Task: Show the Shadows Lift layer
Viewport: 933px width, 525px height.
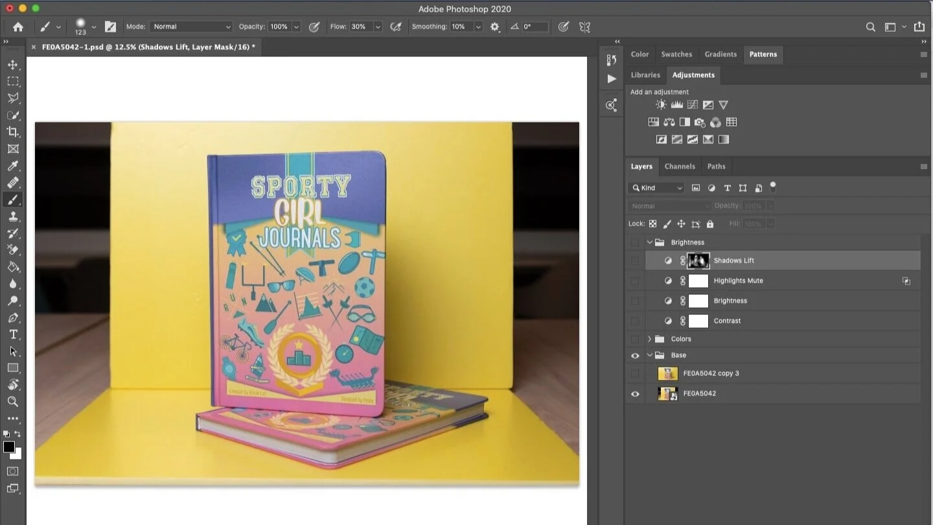Action: tap(635, 261)
